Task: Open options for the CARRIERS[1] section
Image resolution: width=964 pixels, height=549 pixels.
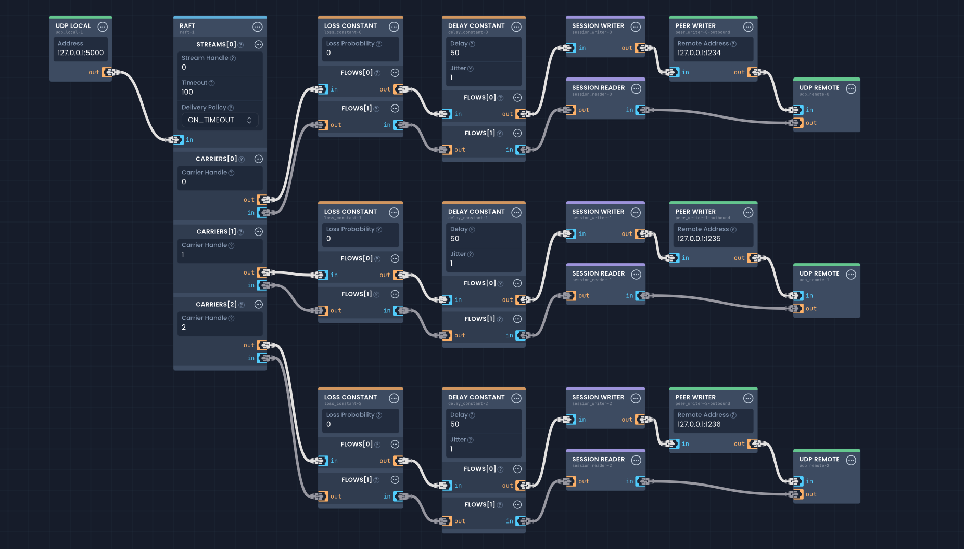Action: [258, 232]
